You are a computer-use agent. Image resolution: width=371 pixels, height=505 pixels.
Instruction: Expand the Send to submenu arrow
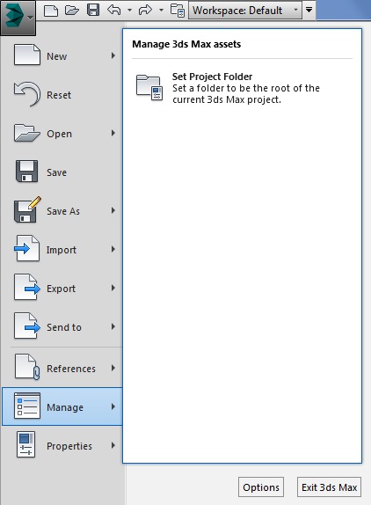[x=113, y=326]
